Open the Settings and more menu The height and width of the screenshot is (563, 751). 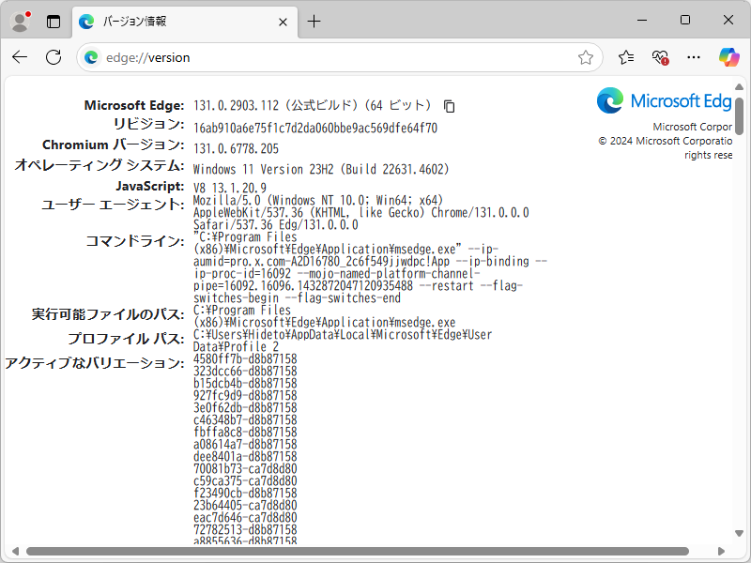point(694,56)
